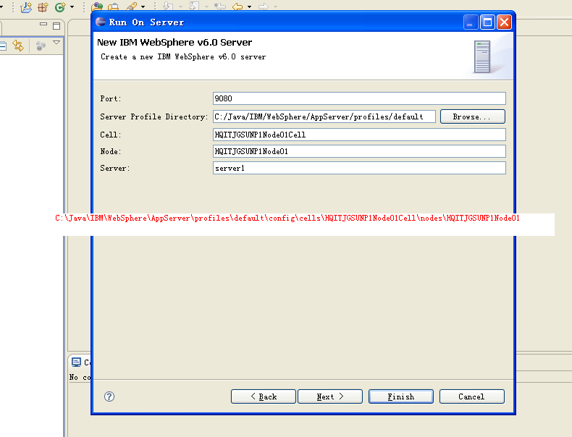Click the Search flashlight toolbar icon
Image resolution: width=572 pixels, height=437 pixels.
pos(131,7)
